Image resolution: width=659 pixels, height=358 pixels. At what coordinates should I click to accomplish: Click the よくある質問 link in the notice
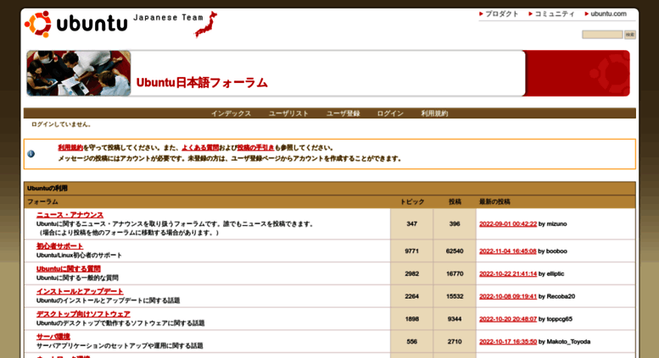pyautogui.click(x=200, y=147)
